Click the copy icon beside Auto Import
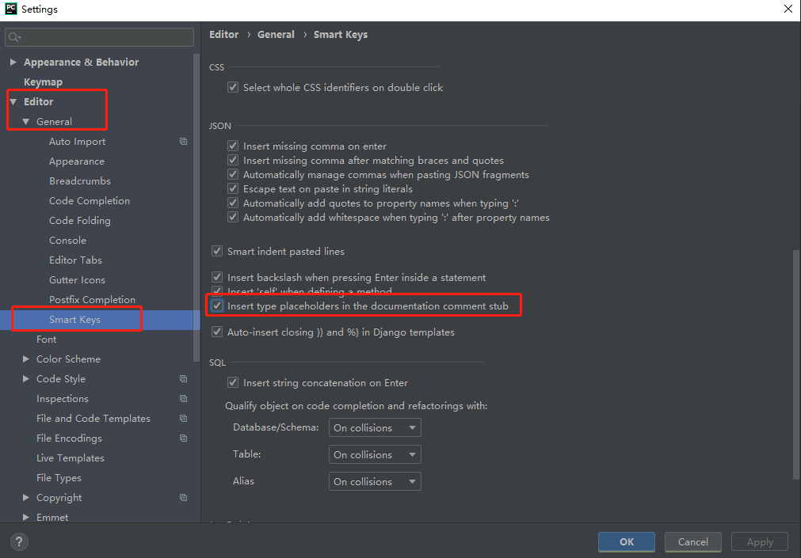Image resolution: width=801 pixels, height=558 pixels. [183, 142]
